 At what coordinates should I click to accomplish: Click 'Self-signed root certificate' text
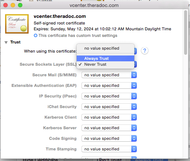point(59,23)
